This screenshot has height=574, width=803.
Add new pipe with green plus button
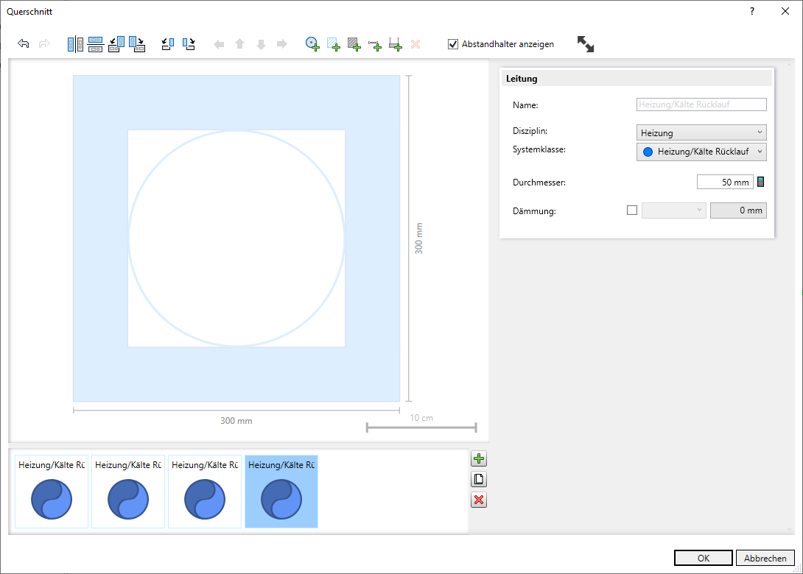point(479,459)
